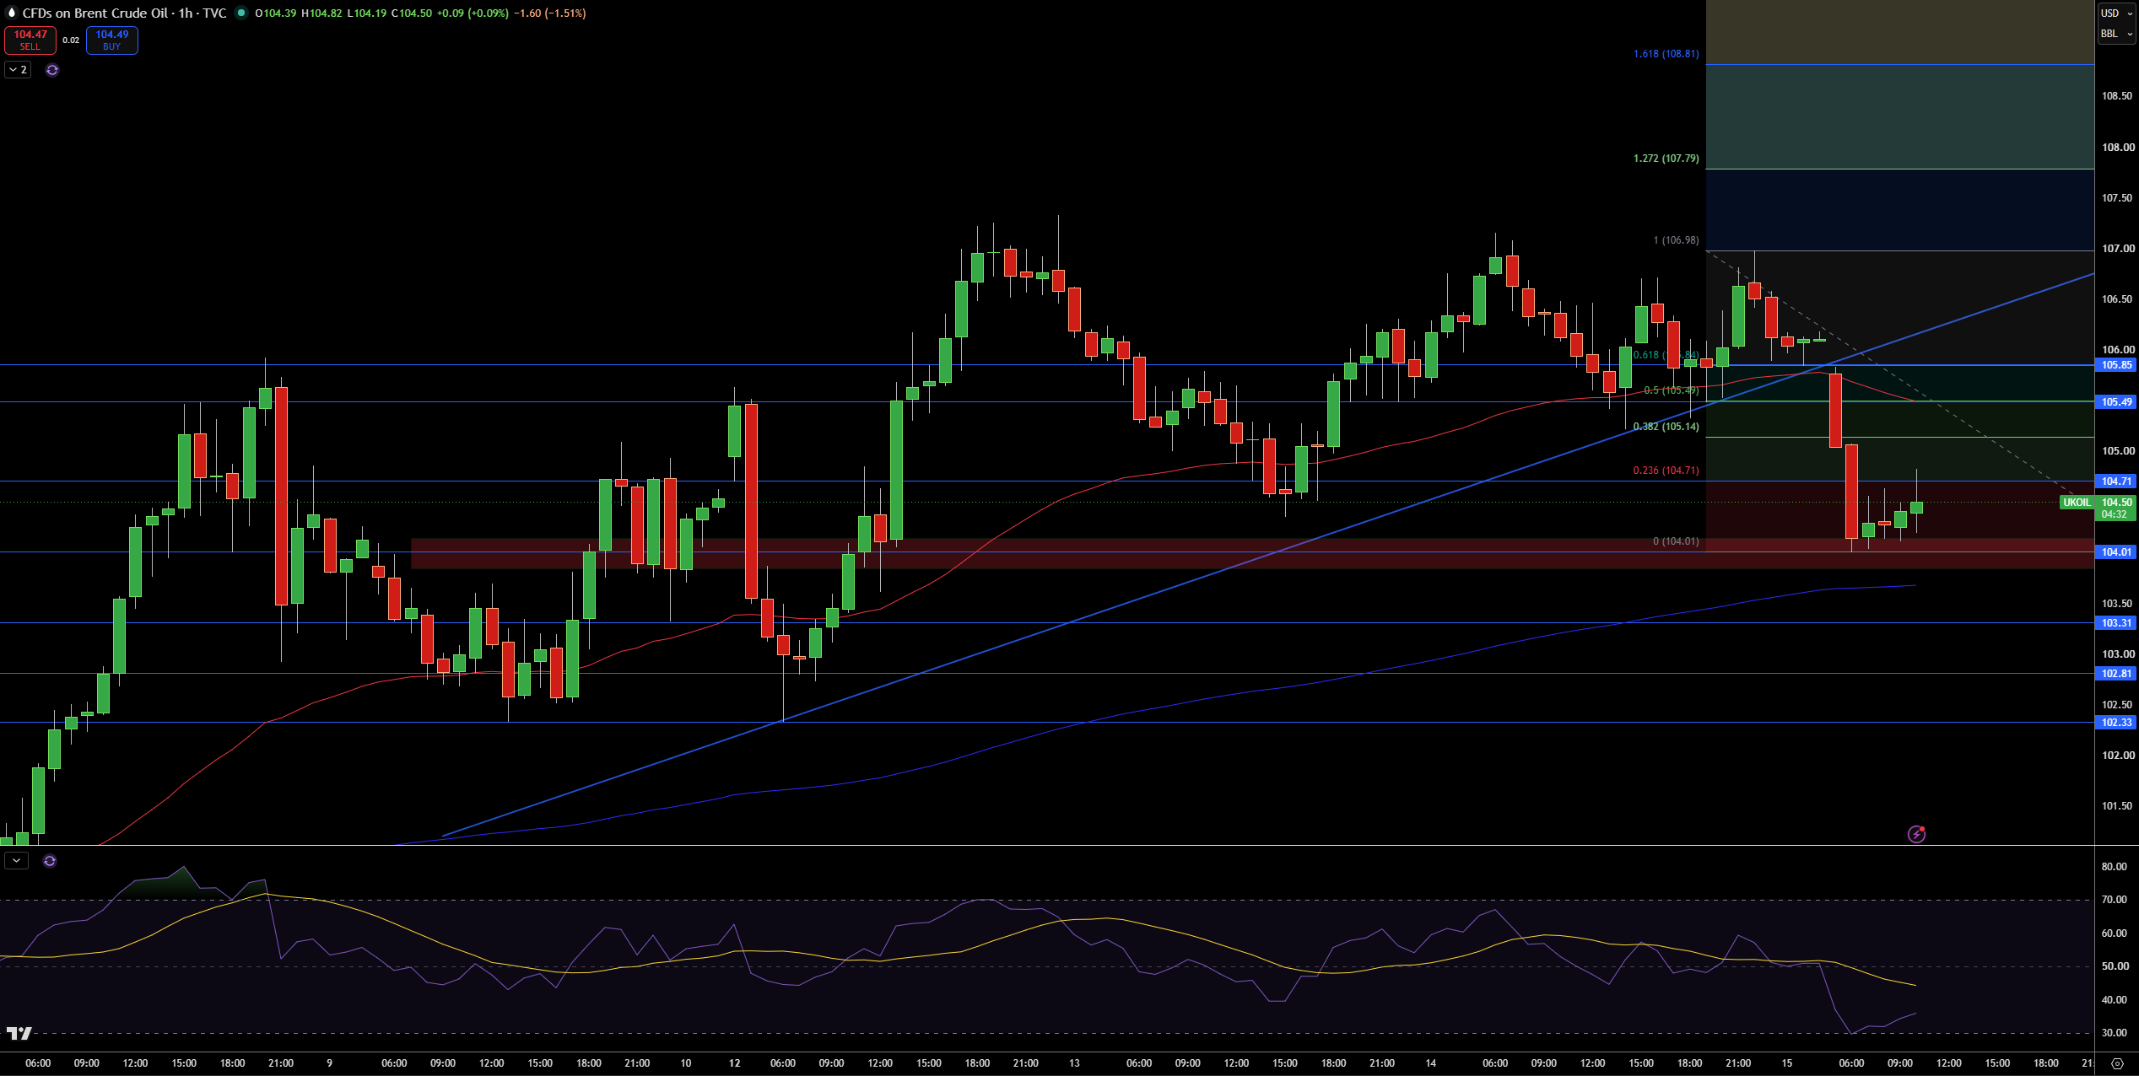Click the red SELL 104.47 button
The height and width of the screenshot is (1076, 2139).
(30, 40)
